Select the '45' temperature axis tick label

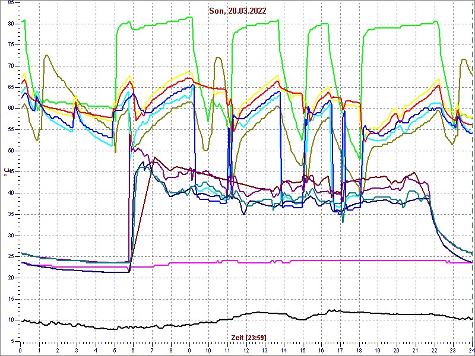pyautogui.click(x=10, y=172)
